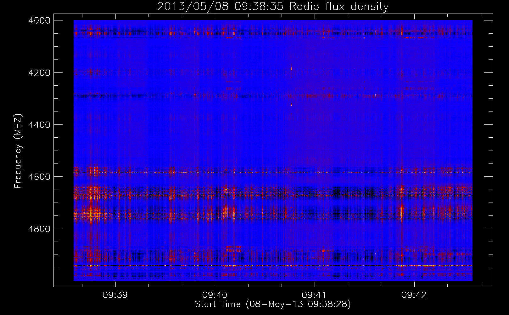This screenshot has width=509, height=315.
Task: Click the 4400 frequency axis label
Action: (39, 125)
